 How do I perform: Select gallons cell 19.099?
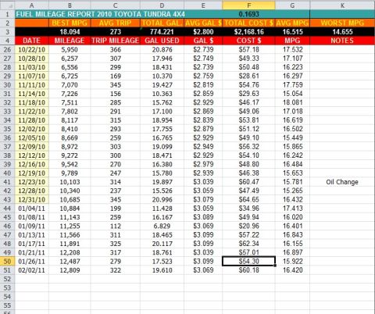(162, 147)
